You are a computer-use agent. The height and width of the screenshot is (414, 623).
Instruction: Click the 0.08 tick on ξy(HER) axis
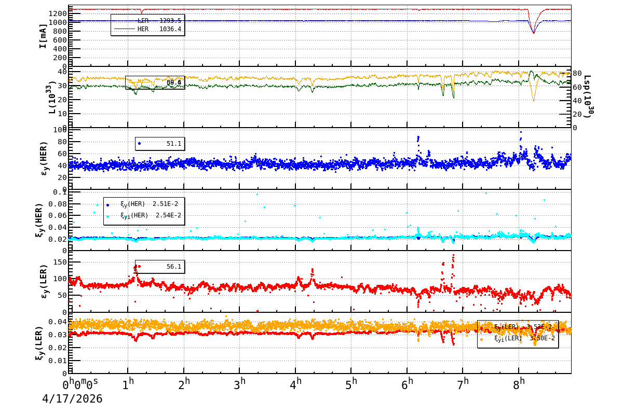(58, 203)
